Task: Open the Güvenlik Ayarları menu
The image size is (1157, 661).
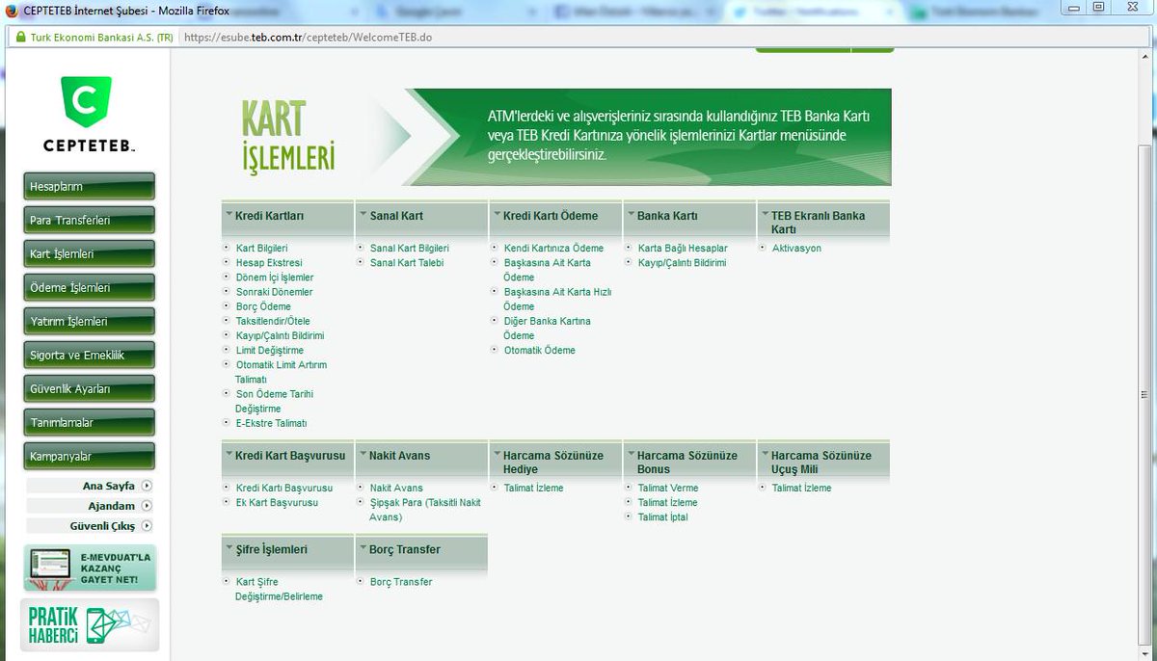Action: click(x=90, y=388)
